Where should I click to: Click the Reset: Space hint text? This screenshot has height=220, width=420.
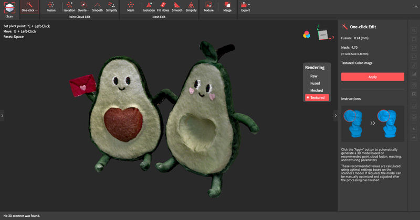tap(14, 37)
